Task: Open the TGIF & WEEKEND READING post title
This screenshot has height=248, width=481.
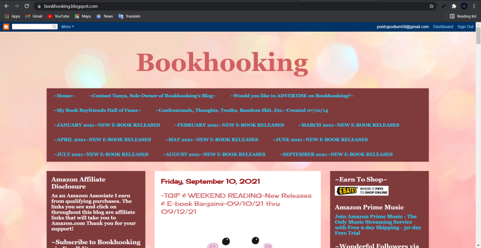Action: coord(236,204)
